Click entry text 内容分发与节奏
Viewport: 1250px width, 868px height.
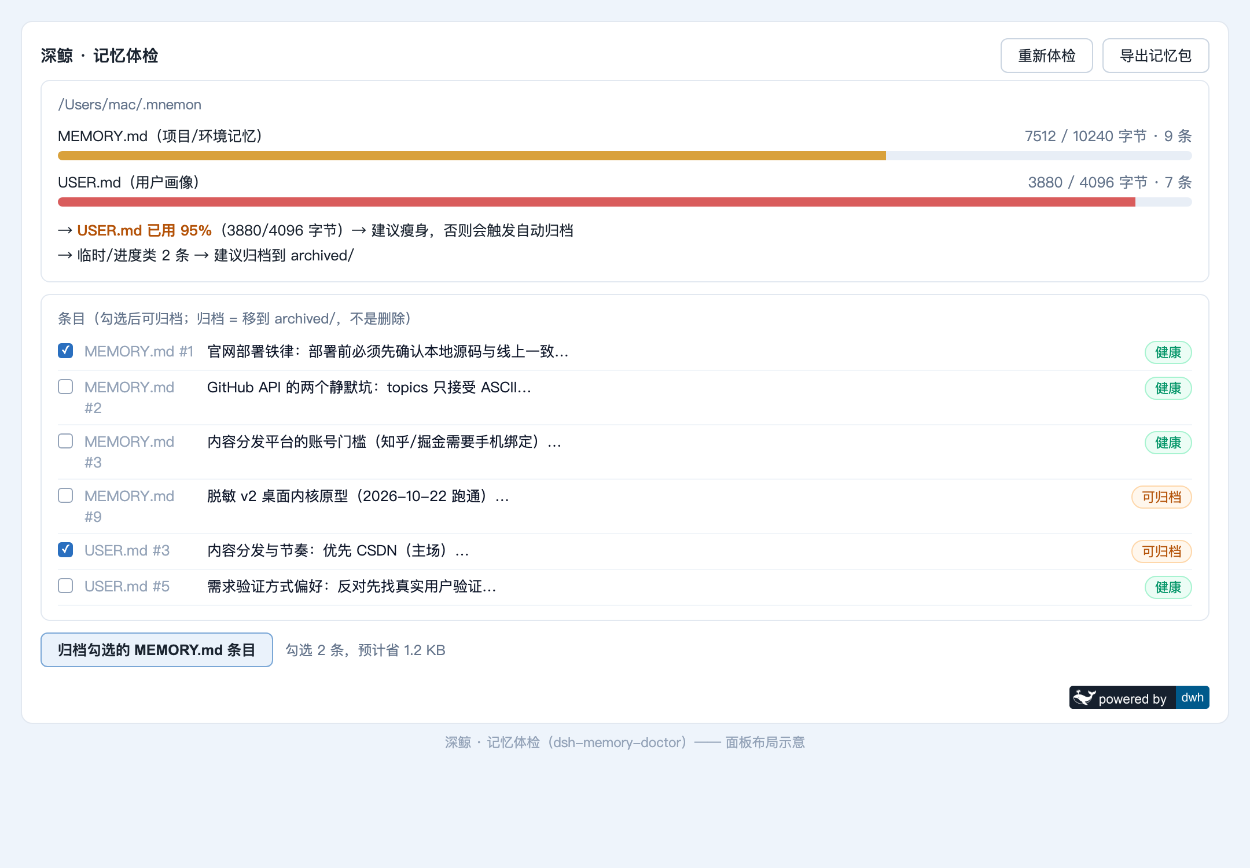pyautogui.click(x=338, y=550)
